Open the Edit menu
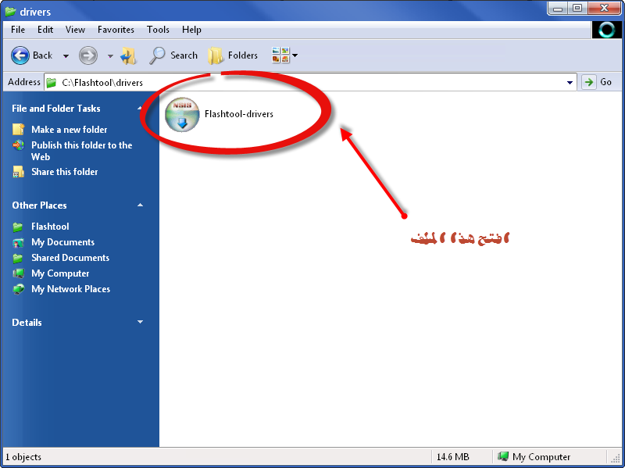Screen dimensions: 625x468 [x=45, y=30]
